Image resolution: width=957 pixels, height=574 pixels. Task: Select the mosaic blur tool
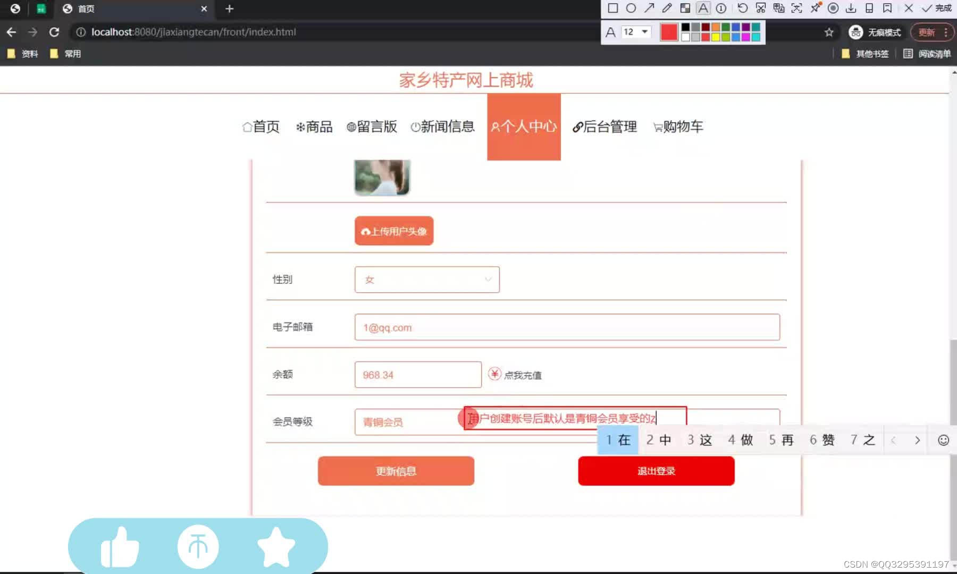(x=685, y=8)
